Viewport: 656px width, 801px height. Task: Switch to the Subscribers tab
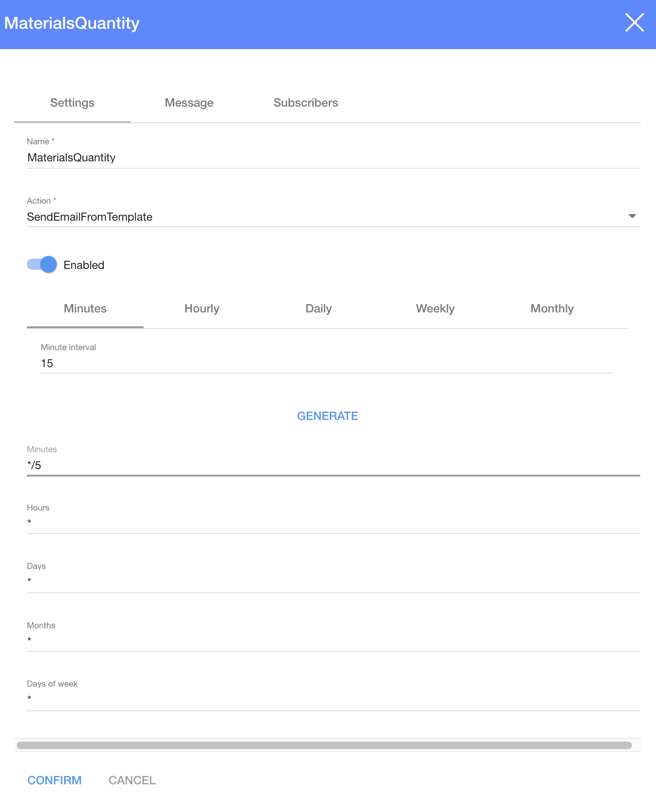tap(306, 103)
